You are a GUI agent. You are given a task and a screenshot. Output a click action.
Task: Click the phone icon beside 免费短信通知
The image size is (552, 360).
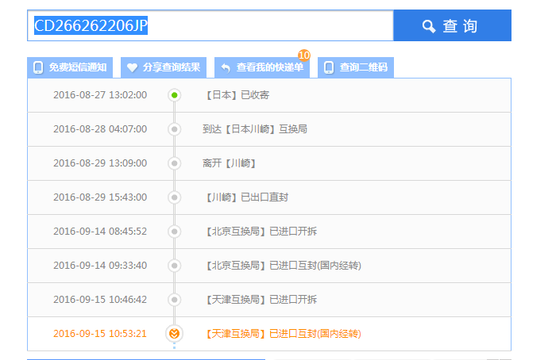pos(38,67)
